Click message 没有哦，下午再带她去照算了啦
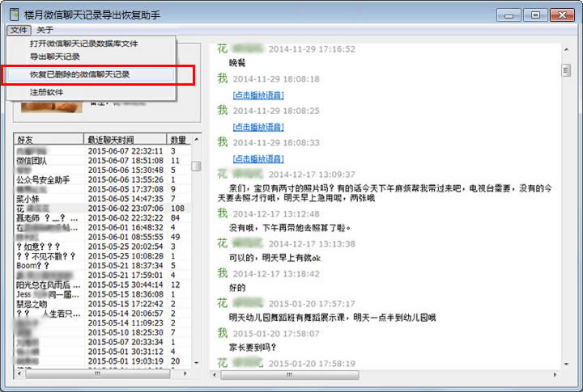 tap(290, 228)
